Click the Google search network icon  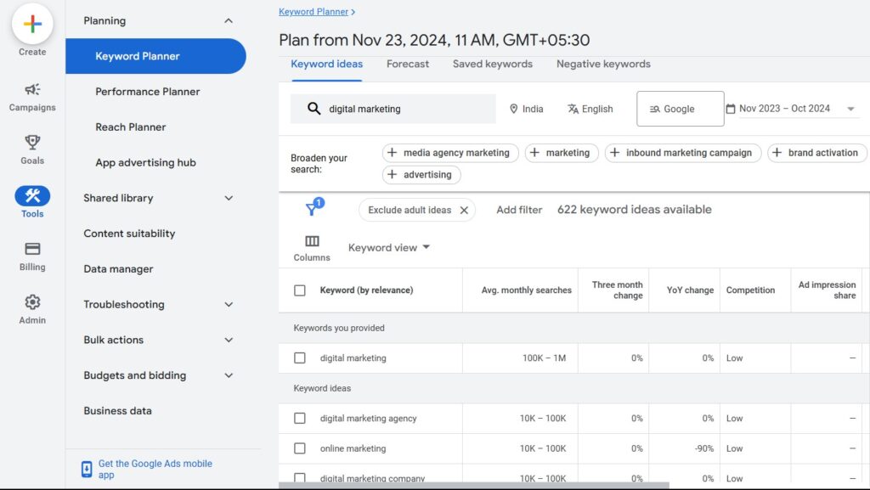click(x=655, y=110)
